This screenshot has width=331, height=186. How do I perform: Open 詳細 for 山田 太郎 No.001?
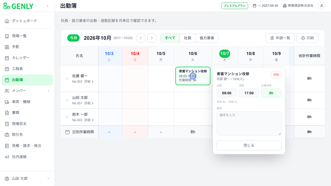coord(89,103)
